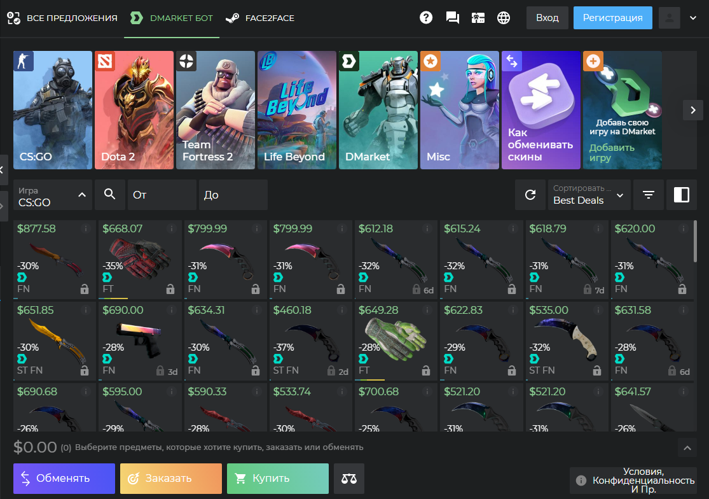
Task: Select the Team Fortress 2 card
Action: (215, 110)
